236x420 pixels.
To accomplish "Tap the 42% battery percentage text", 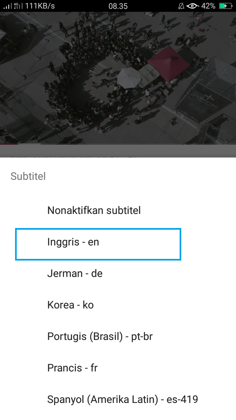I will (208, 6).
